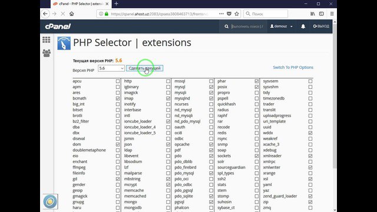Stop page loading with X icon
Image resolution: width=377 pixels, height=212 pixels.
(x=63, y=14)
